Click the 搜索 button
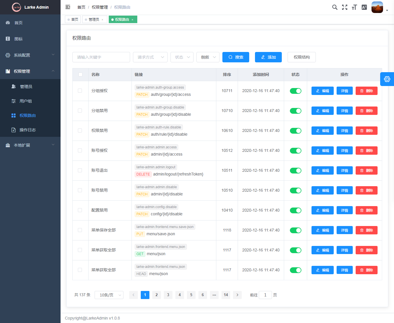Screen dimensions: 394x323 coord(236,57)
